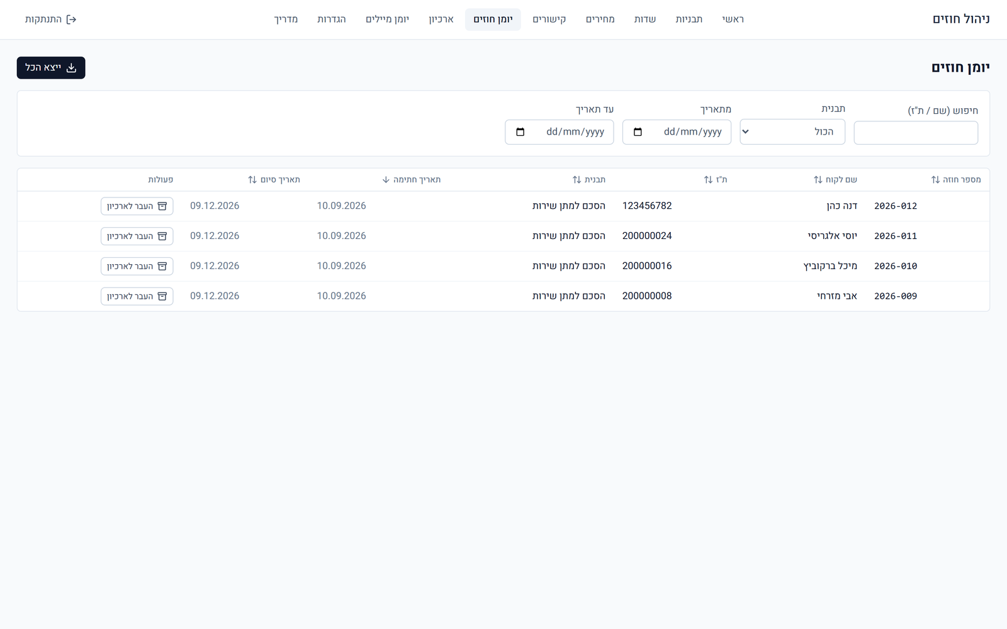This screenshot has width=1007, height=629.
Task: Click the ייצא הכל export button
Action: click(51, 68)
